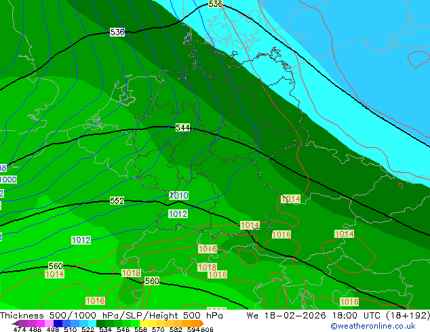
Task: Click the purple arrow tip of color scale
Action: click(16, 323)
